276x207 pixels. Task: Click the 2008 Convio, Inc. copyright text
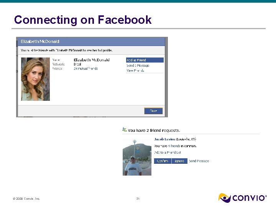pyautogui.click(x=26, y=199)
